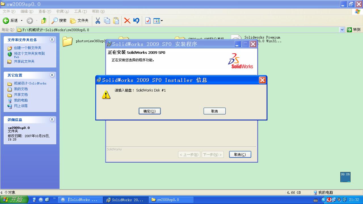Click the Paste clipboard icon
Viewport: 363px width, 204px height.
(116, 21)
